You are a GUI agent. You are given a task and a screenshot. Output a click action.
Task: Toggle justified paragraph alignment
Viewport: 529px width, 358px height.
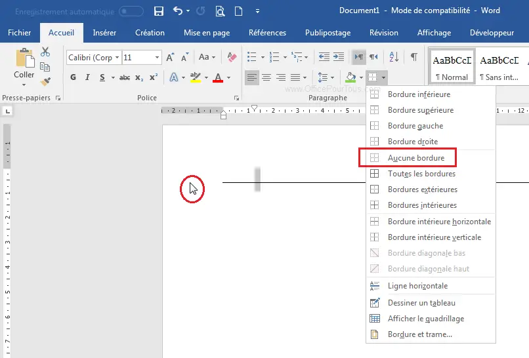tap(295, 77)
